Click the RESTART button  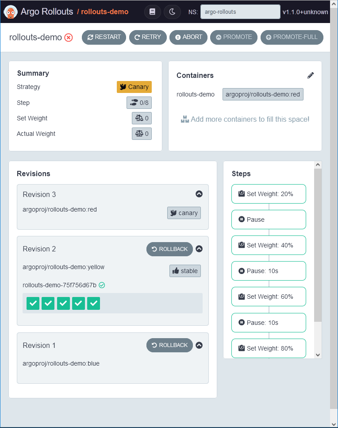pos(104,37)
